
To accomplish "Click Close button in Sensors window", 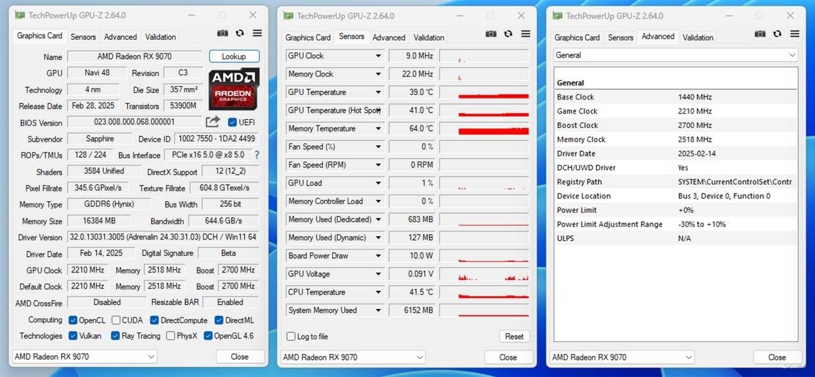I will click(x=508, y=357).
